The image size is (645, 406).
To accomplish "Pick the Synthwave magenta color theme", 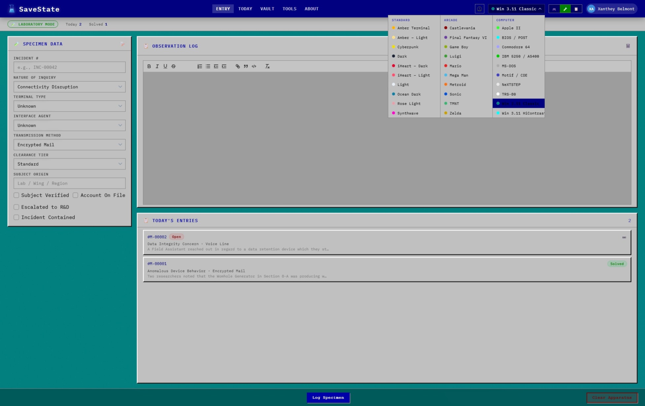I will point(407,113).
